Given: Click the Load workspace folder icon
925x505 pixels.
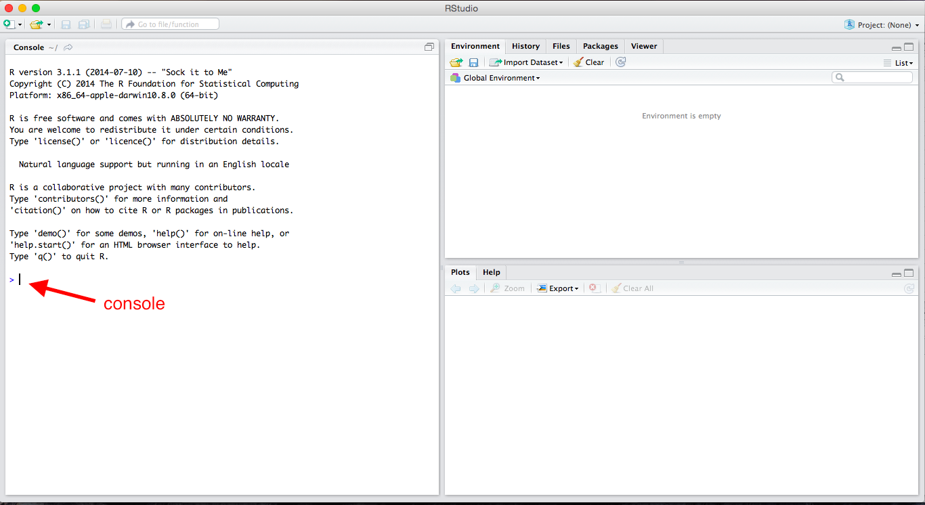Looking at the screenshot, I should (456, 62).
